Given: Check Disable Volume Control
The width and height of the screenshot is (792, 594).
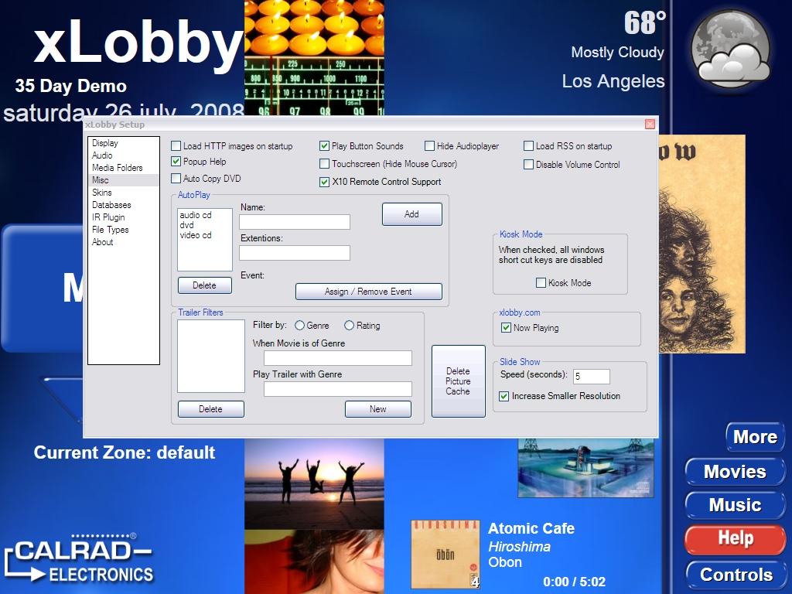Looking at the screenshot, I should point(529,165).
